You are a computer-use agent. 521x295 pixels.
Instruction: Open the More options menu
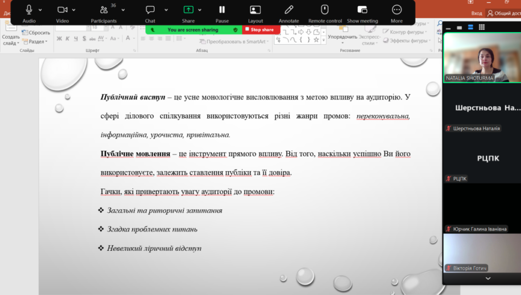[397, 10]
